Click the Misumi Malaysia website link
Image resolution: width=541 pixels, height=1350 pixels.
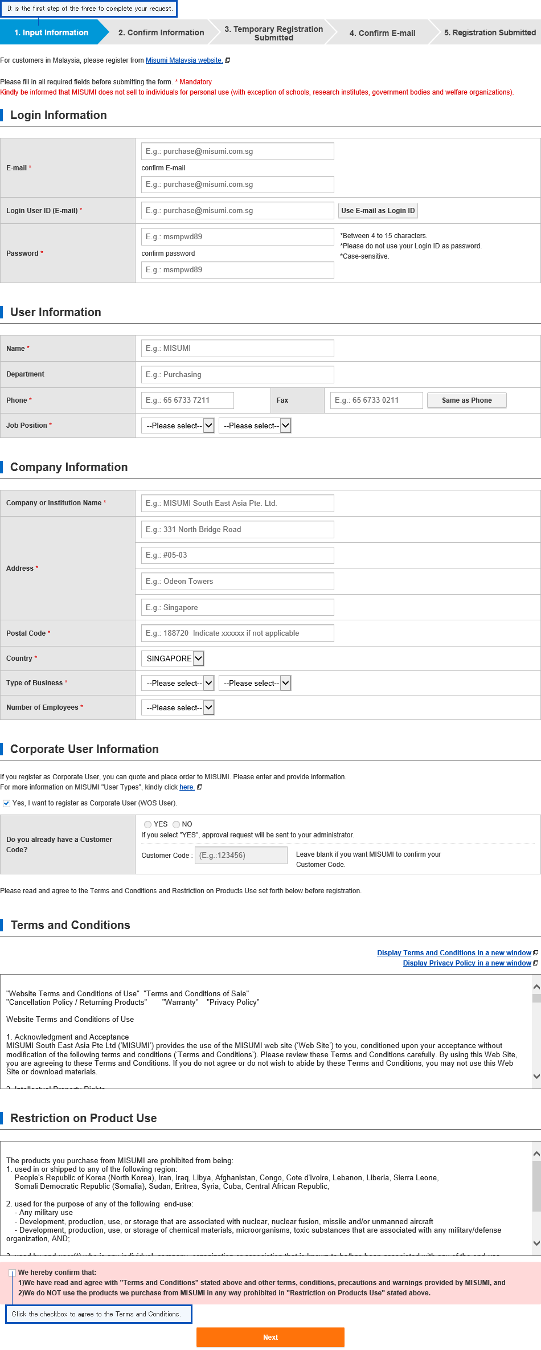184,60
